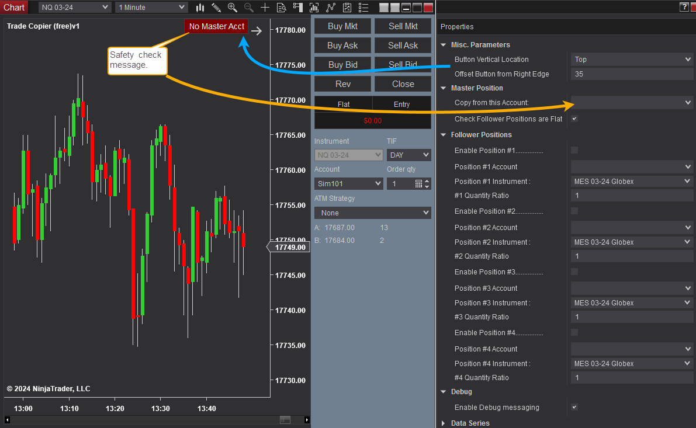The height and width of the screenshot is (428, 696).
Task: Click the #3 Quantity Ratio field
Action: point(632,317)
